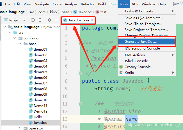Click com breadcrumb
This screenshot has width=183, height=130.
pyautogui.click(x=42, y=12)
